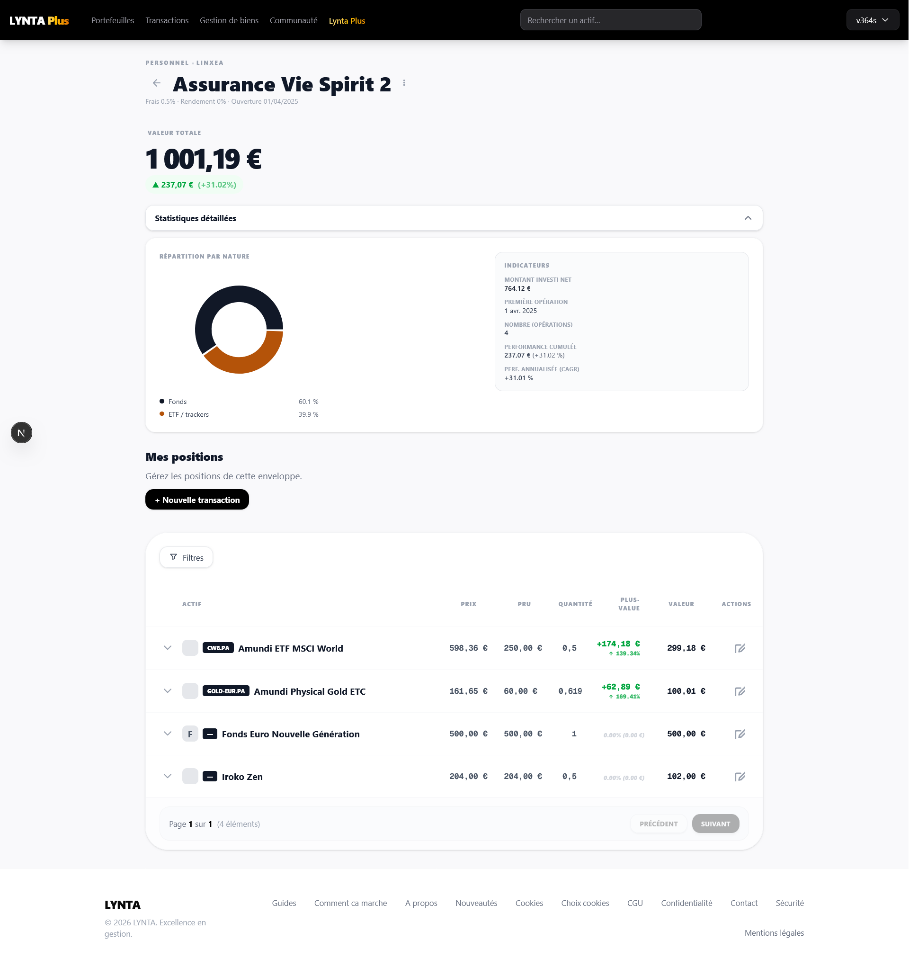Click the Amundi Physical Gold logo placeholder
909x967 pixels.
[x=190, y=691]
